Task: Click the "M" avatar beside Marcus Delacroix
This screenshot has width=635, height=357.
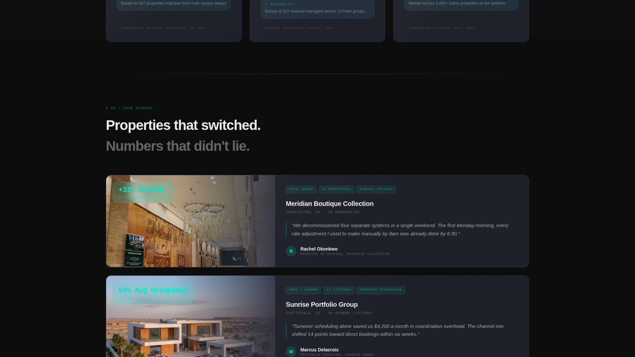Action: click(291, 352)
